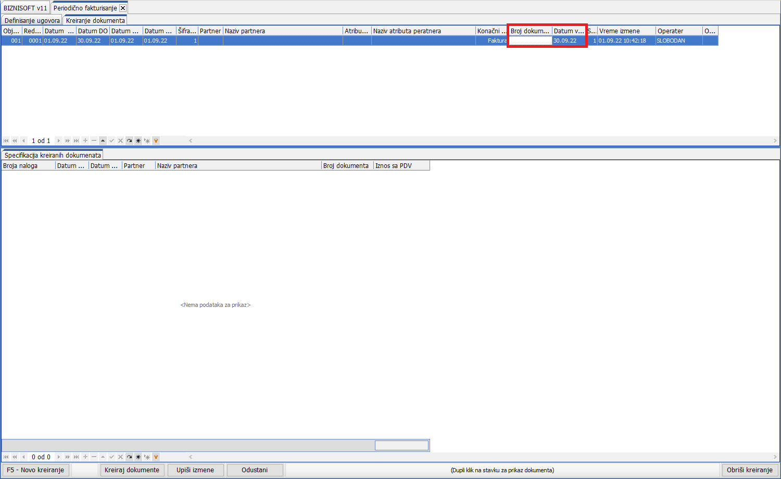Sort by the Naziv partnera column in upper grid

coord(282,31)
